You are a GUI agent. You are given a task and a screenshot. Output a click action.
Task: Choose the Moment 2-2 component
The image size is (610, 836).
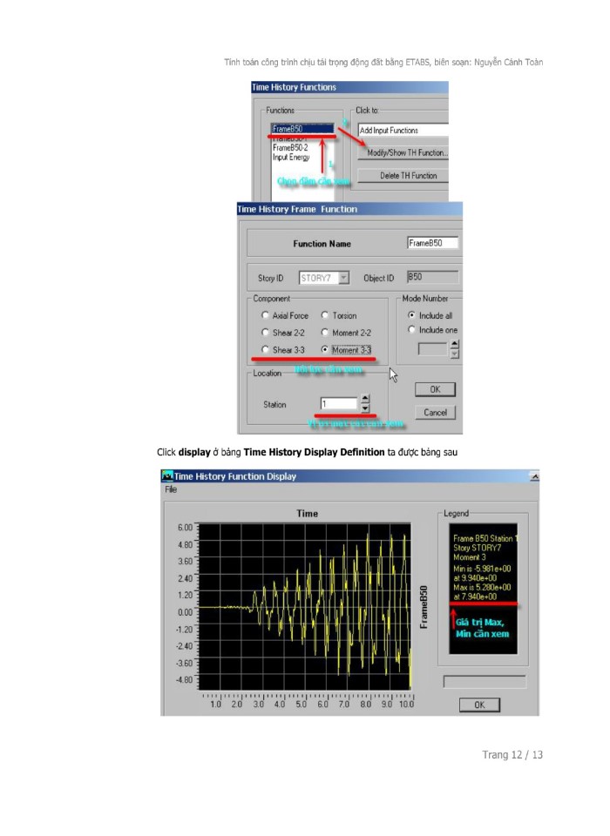pos(325,333)
